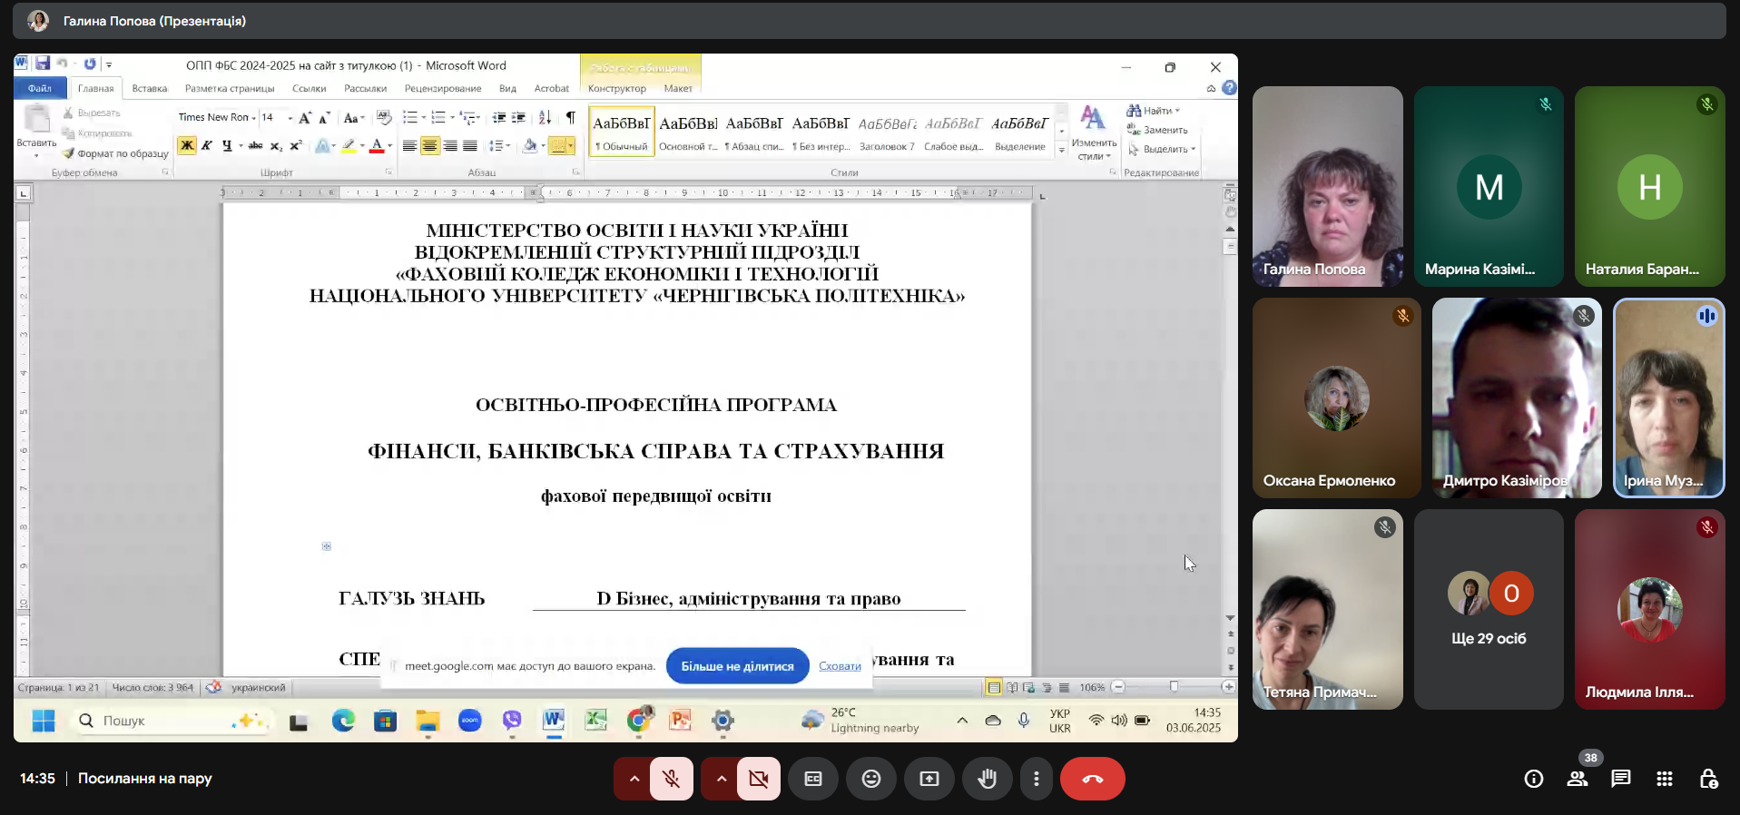
Task: Switch to the Конструктор tab
Action: [x=617, y=88]
